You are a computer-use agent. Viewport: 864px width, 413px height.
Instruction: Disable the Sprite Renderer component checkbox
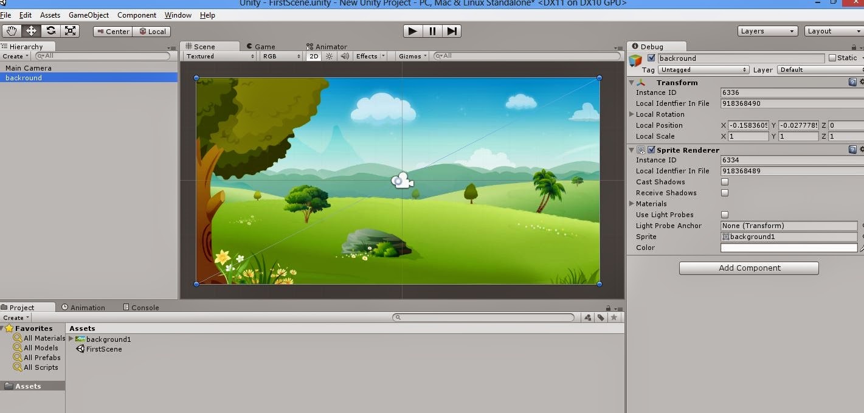pos(651,150)
